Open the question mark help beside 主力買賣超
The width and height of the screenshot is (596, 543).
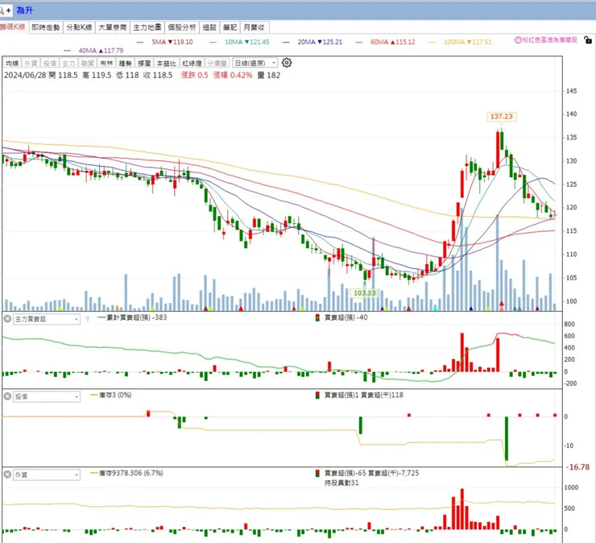point(88,319)
